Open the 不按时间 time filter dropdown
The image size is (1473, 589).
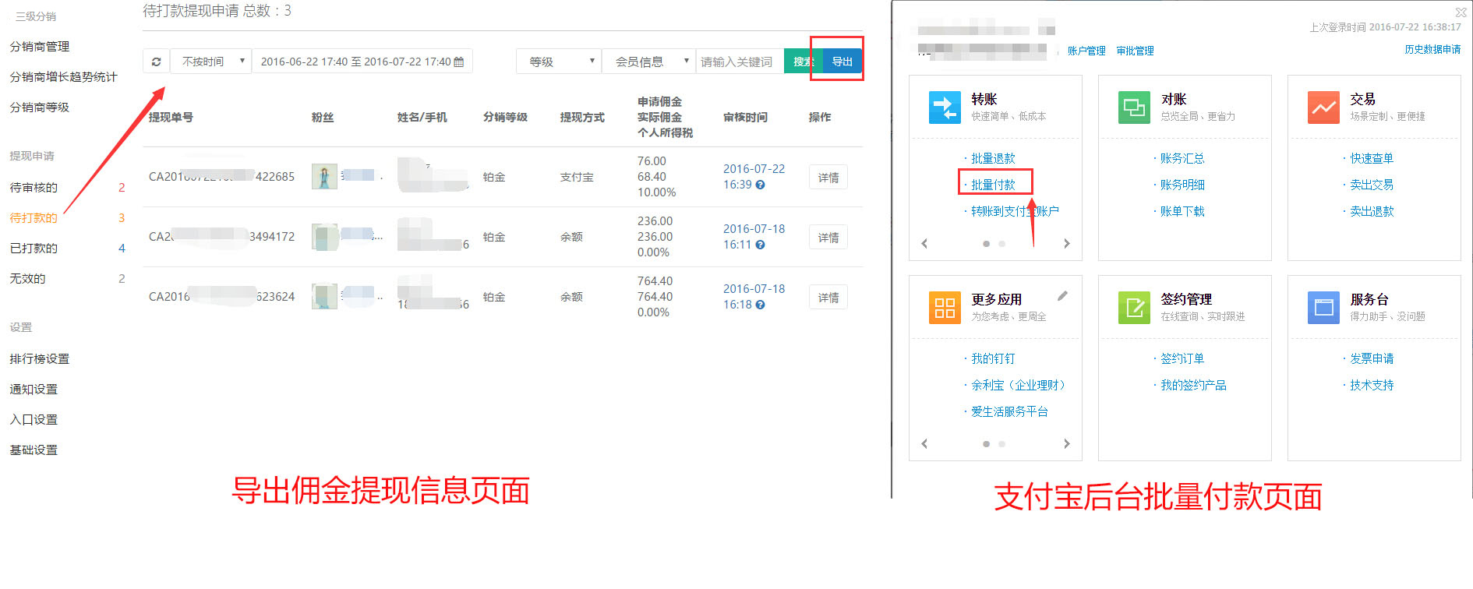point(211,62)
